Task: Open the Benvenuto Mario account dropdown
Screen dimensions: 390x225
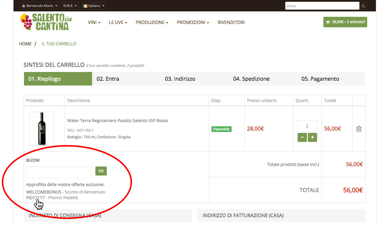Action: pyautogui.click(x=40, y=6)
